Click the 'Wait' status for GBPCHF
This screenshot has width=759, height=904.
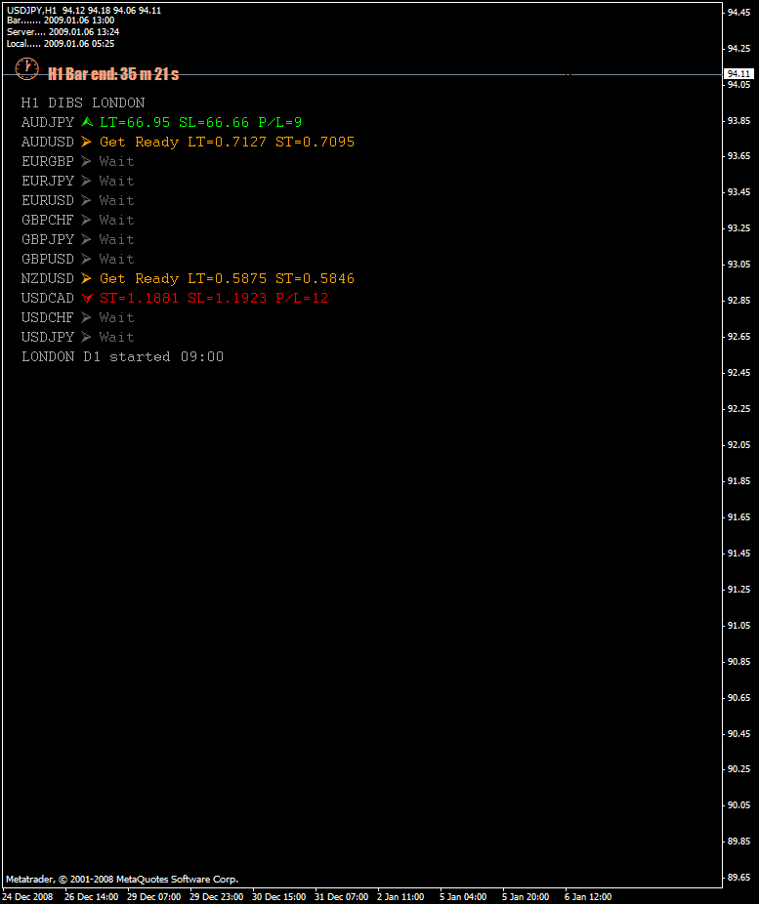[x=116, y=221]
